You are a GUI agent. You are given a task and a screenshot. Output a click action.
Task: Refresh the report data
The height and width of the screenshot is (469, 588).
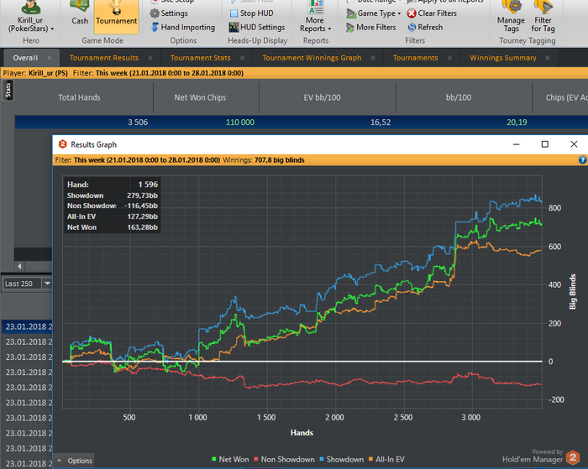pos(425,28)
